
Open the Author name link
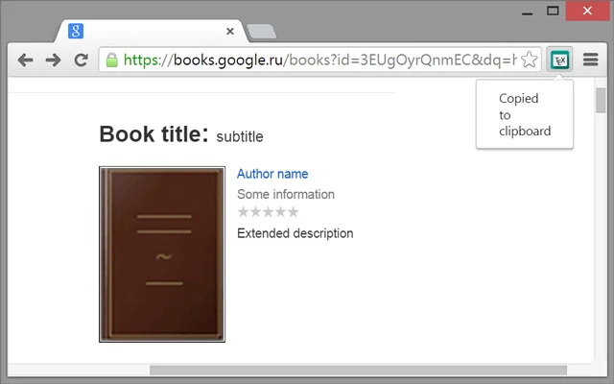pyautogui.click(x=272, y=174)
